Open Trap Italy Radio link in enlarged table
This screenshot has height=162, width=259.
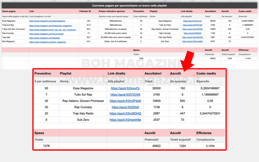click(125, 113)
